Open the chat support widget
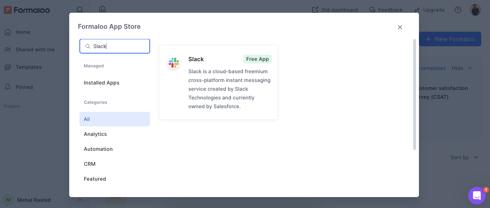 pyautogui.click(x=477, y=196)
